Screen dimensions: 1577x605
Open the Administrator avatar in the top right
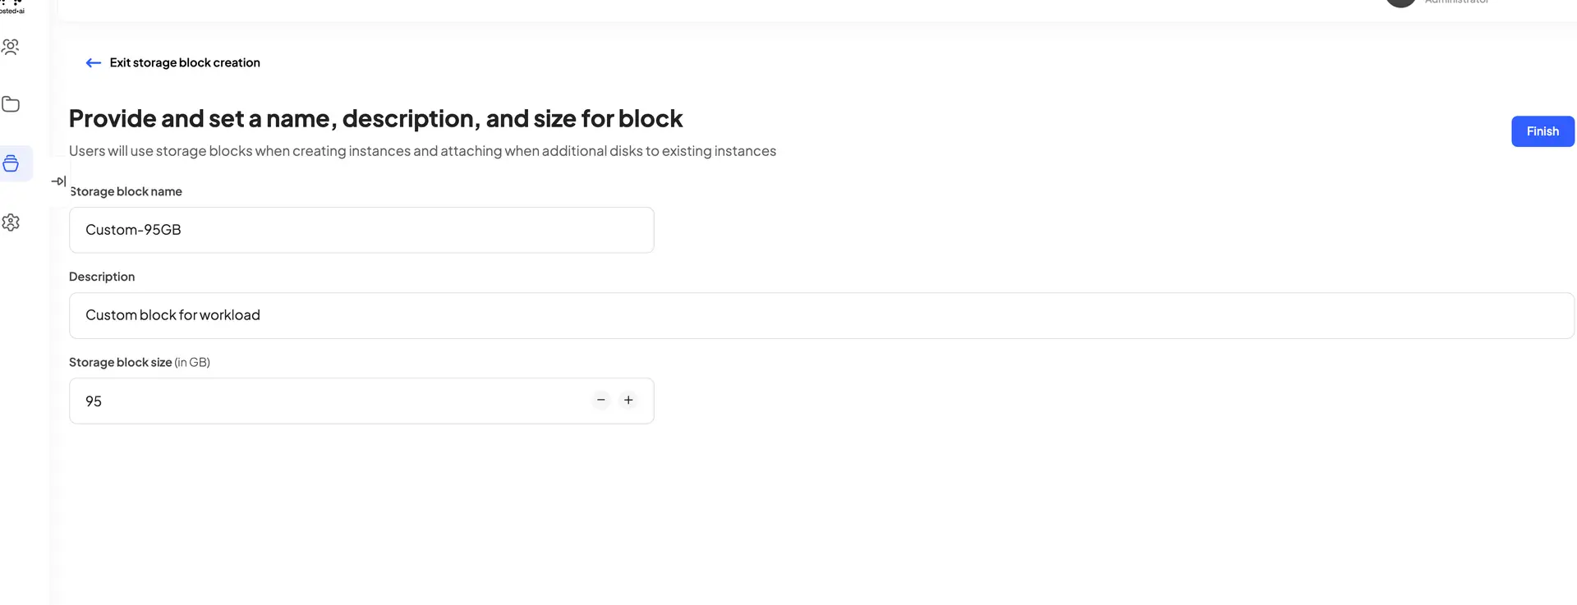point(1400,3)
